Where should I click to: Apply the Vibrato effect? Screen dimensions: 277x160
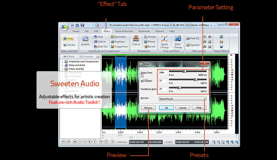(69, 45)
